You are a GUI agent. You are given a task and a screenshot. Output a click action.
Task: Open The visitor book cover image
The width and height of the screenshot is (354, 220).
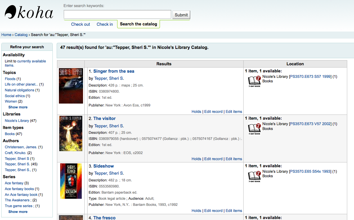(71, 133)
